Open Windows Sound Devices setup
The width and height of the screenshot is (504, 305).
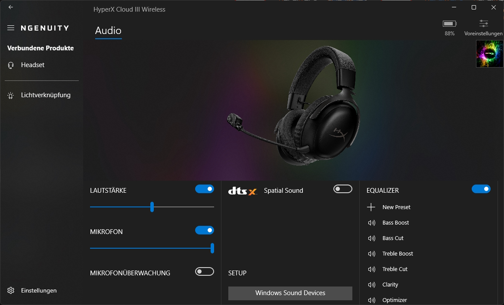click(x=290, y=293)
